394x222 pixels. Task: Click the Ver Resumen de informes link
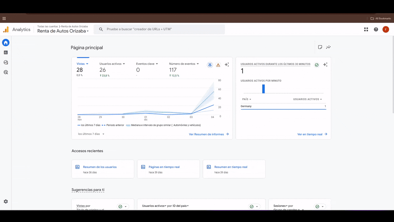tap(209, 134)
